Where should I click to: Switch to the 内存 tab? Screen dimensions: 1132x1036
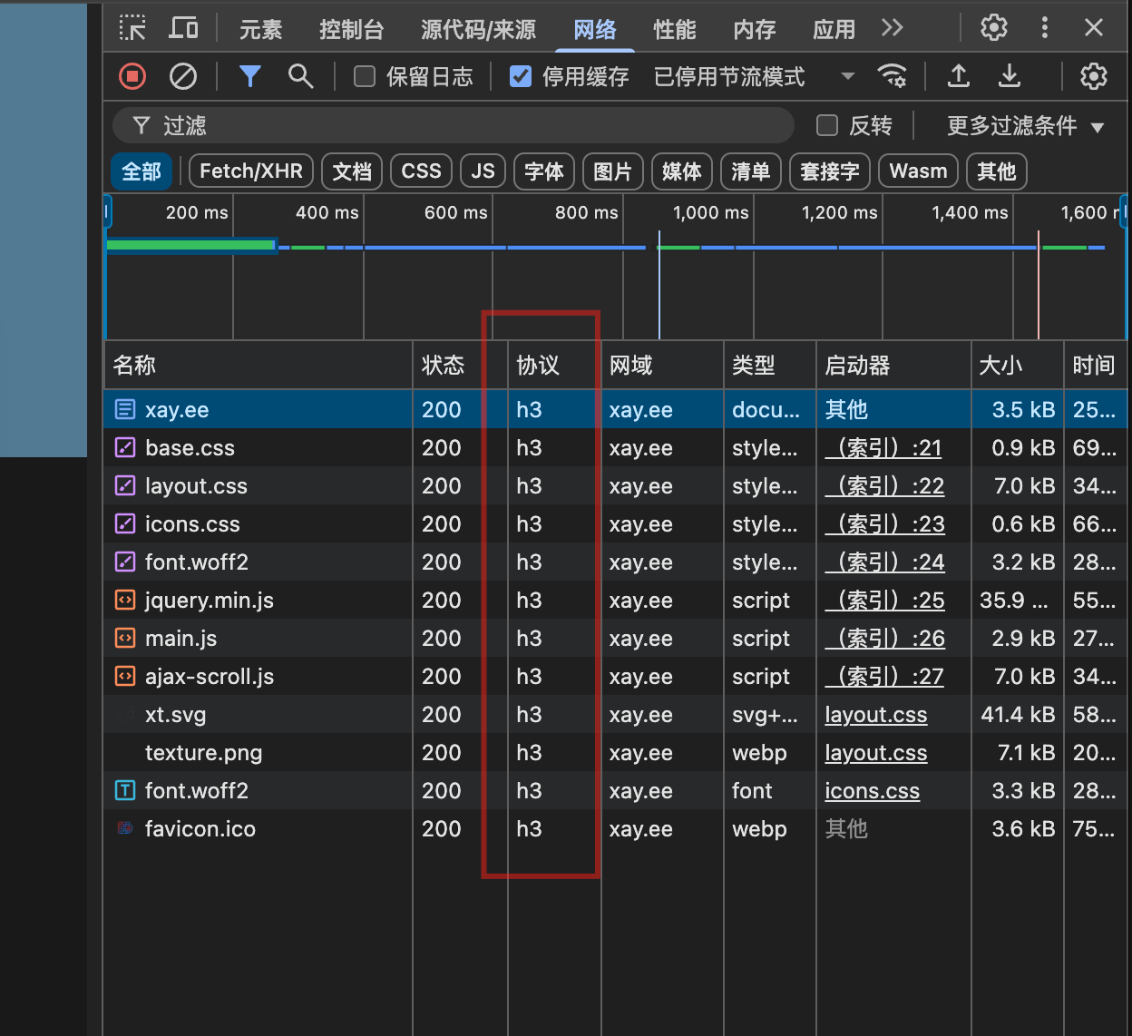[x=755, y=30]
